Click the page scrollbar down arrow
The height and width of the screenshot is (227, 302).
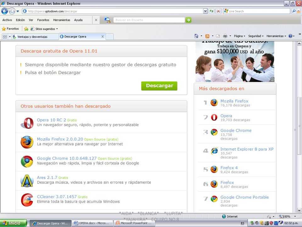point(299,210)
